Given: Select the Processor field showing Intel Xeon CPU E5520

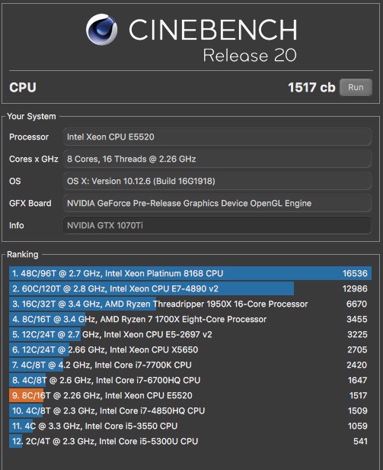Looking at the screenshot, I should pos(217,137).
